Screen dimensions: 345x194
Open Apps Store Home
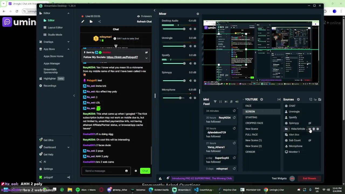click(x=53, y=56)
